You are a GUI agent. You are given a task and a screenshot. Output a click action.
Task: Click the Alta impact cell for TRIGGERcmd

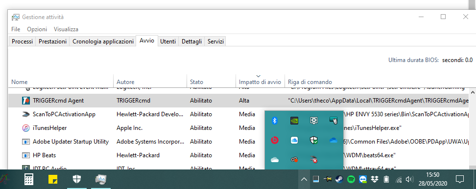[244, 101]
